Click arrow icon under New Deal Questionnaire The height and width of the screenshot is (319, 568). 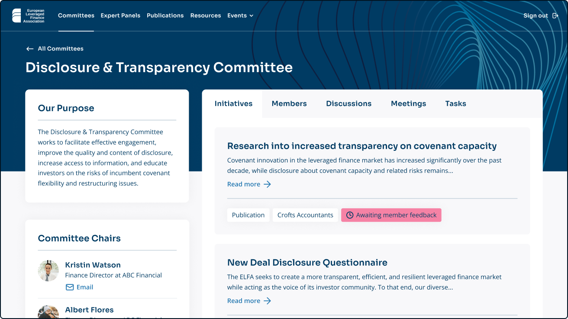click(267, 301)
